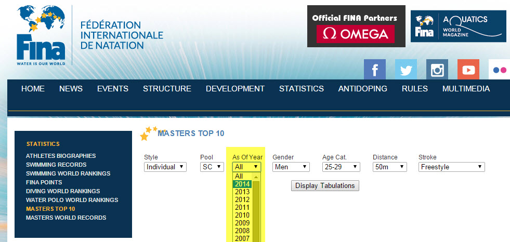Select 2013 in the year list
The width and height of the screenshot is (510, 242).
242,192
